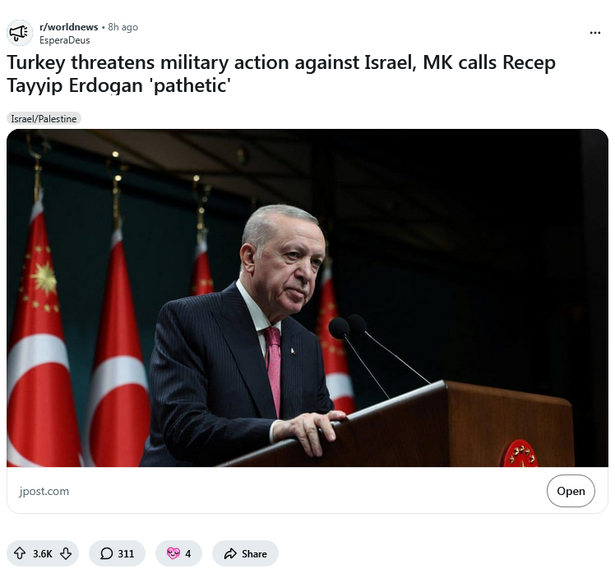The width and height of the screenshot is (615, 573).
Task: Click the award heart icon
Action: pos(173,553)
